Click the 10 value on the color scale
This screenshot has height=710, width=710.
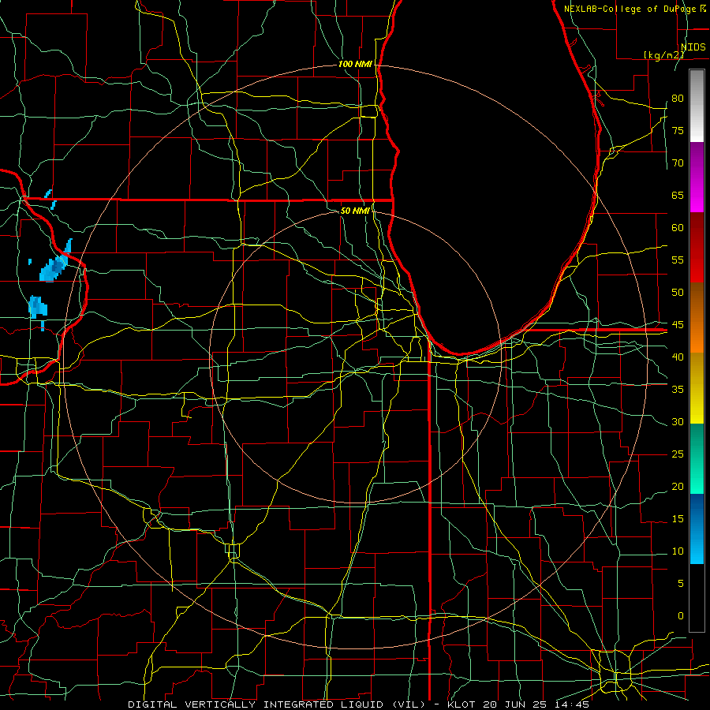[x=678, y=551]
